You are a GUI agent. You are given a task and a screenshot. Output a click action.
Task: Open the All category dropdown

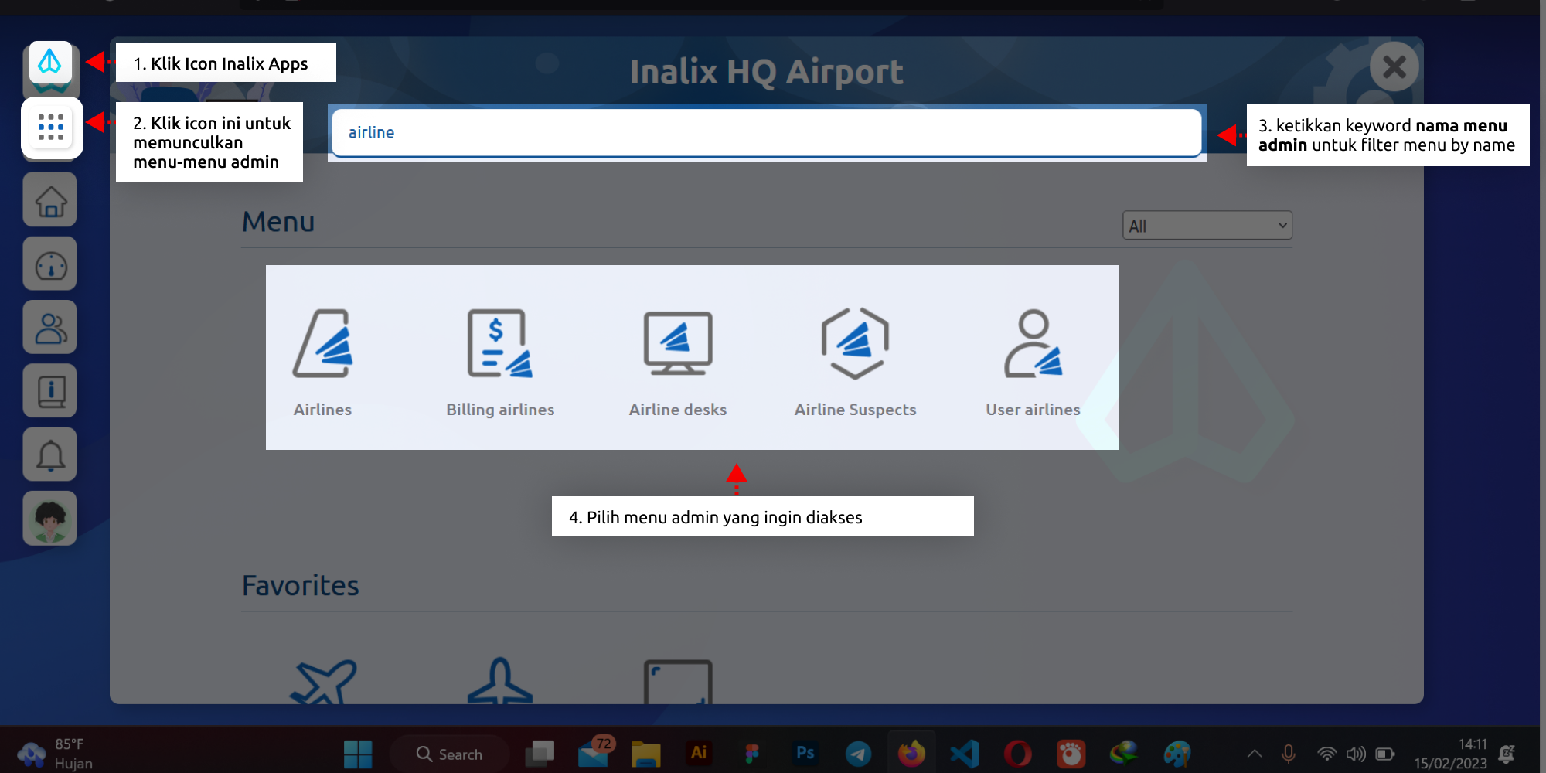[1206, 225]
